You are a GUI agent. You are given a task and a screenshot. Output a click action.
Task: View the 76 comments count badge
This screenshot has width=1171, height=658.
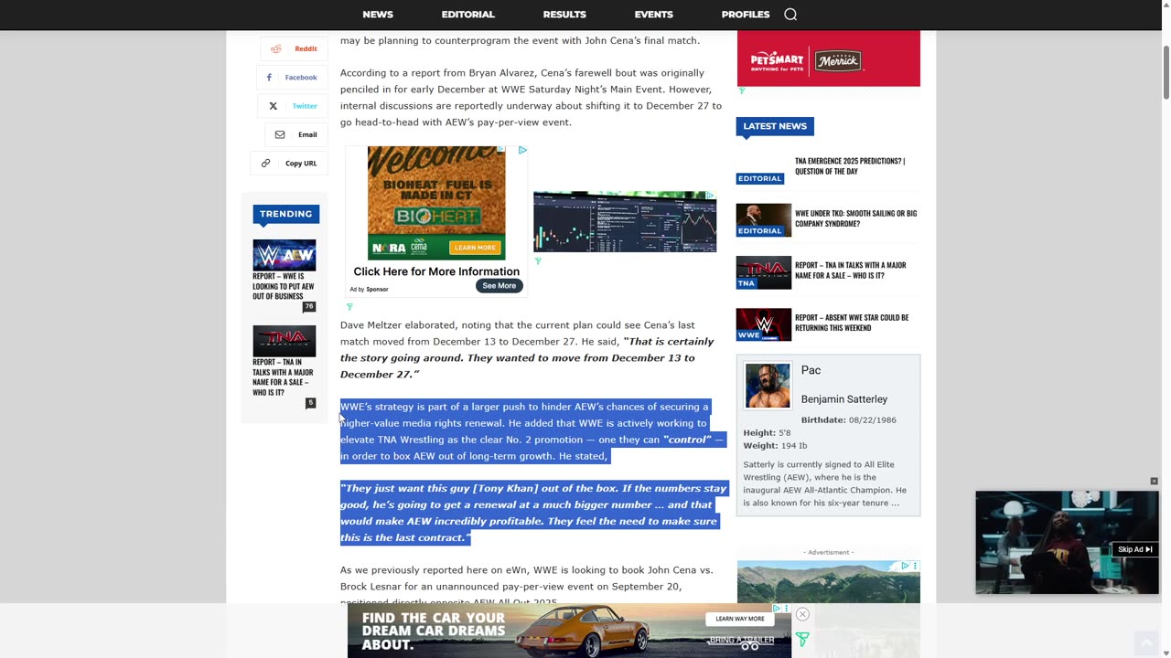point(309,307)
